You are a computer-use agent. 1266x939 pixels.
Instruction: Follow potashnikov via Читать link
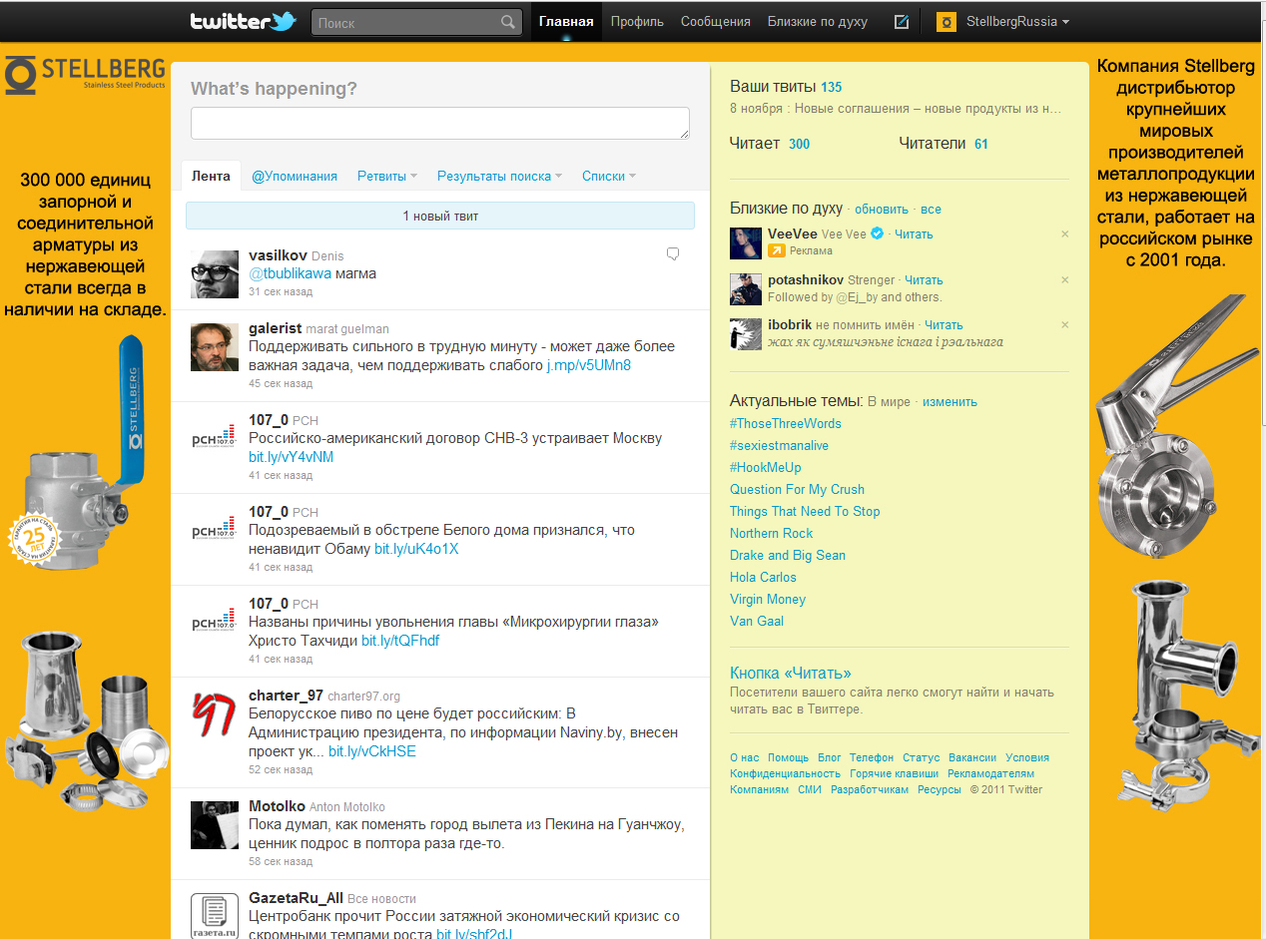point(924,280)
